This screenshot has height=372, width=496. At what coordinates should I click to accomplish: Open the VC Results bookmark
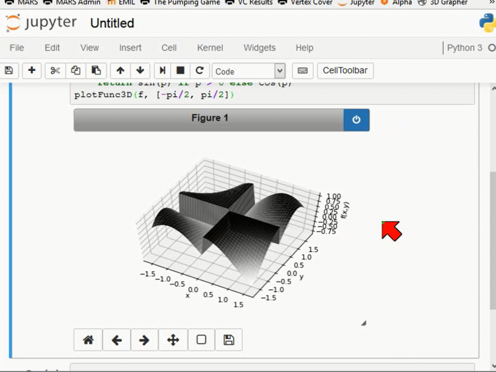pos(249,3)
